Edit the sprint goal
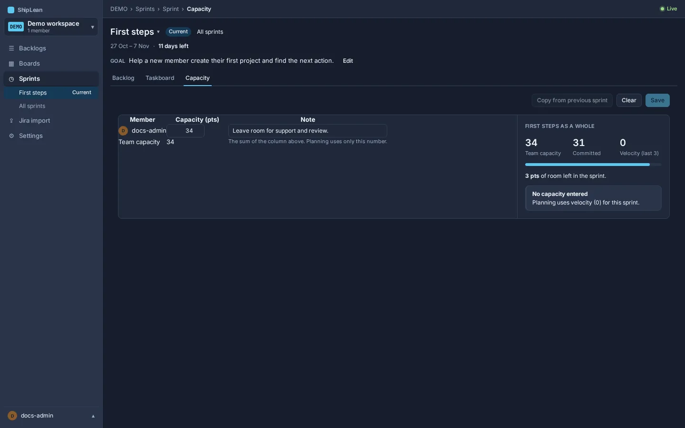 click(x=348, y=61)
